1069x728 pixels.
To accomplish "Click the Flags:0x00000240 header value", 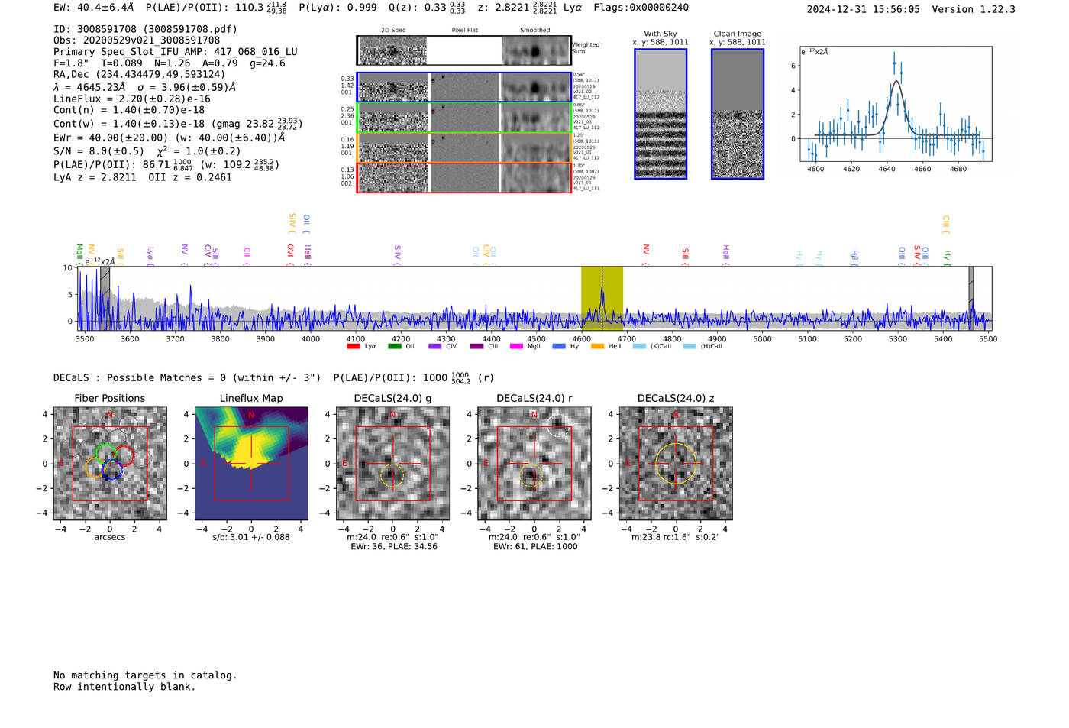I will 641,8.
